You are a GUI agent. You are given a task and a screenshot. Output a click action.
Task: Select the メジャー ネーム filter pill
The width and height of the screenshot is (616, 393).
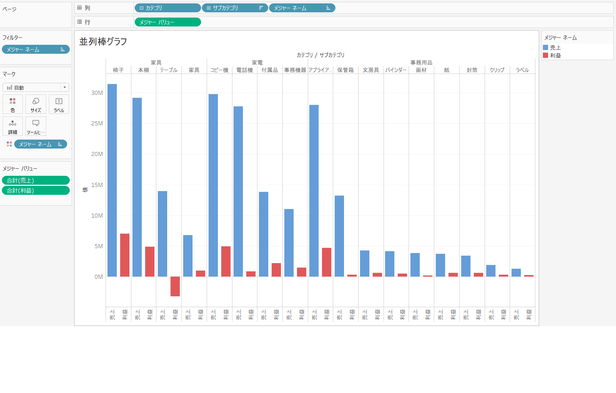pyautogui.click(x=36, y=49)
